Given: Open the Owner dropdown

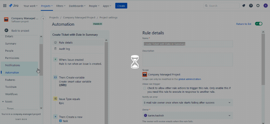Looking at the screenshot, I should coord(188,115).
